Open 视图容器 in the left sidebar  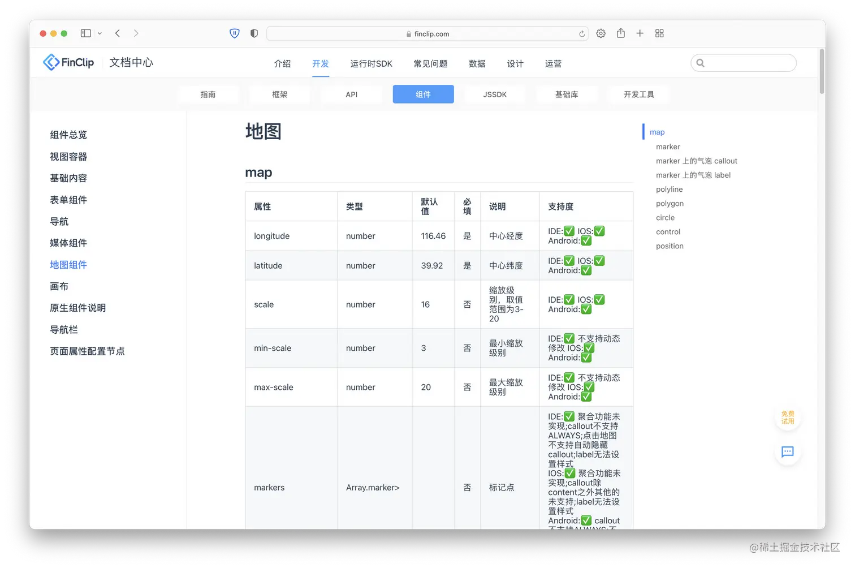tap(68, 157)
